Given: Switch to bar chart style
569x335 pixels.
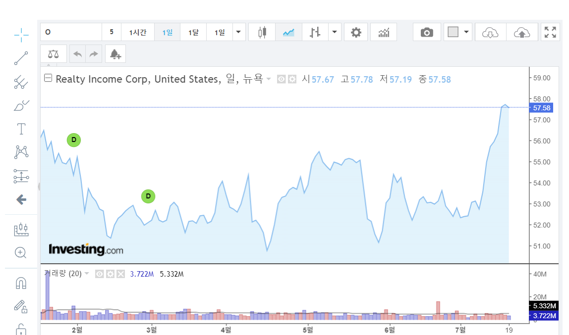Looking at the screenshot, I should click(x=315, y=32).
